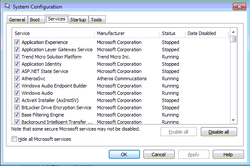
Task: Toggle the Application Identity checkbox
Action: (x=17, y=64)
